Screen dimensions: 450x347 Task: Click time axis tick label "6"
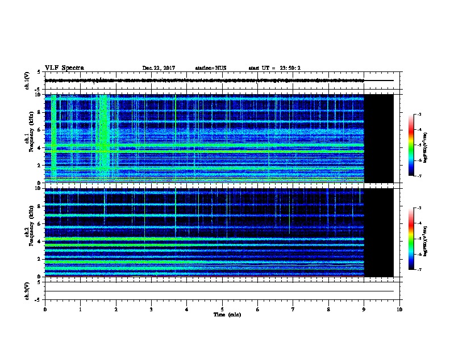pos(258,309)
